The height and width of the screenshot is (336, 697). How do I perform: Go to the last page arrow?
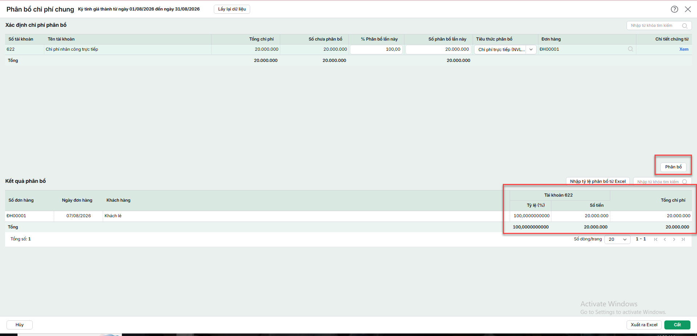[x=683, y=239]
